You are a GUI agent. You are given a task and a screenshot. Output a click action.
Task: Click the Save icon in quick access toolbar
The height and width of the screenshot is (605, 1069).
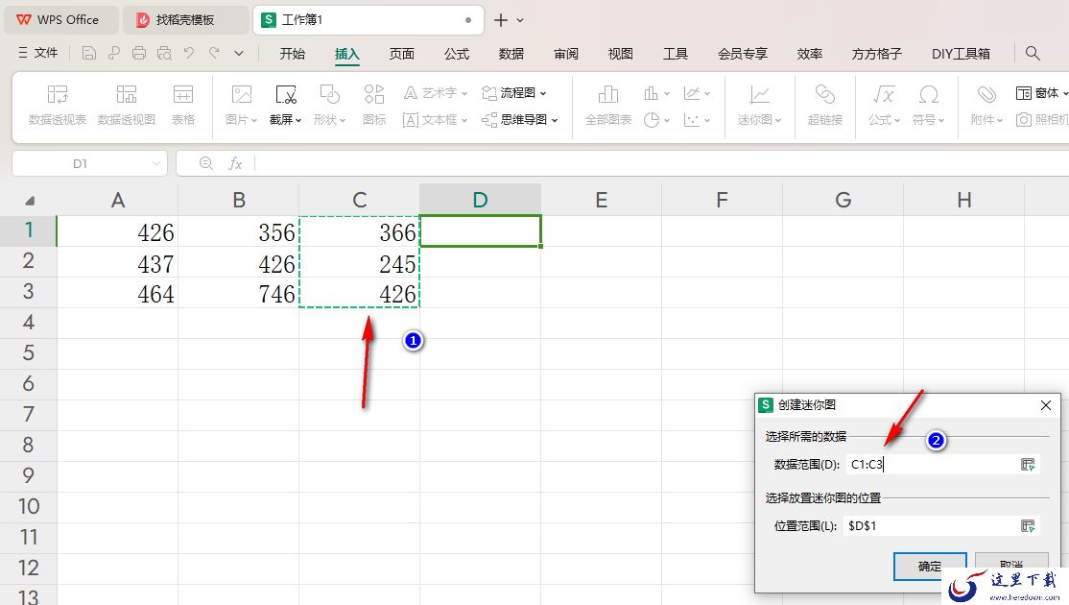(88, 53)
